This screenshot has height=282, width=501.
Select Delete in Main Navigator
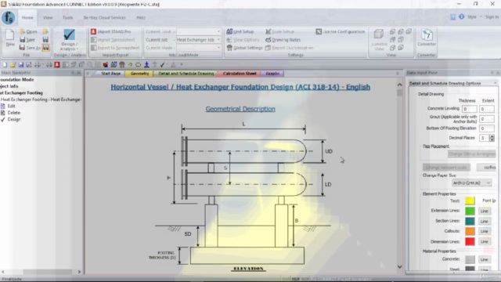tap(14, 113)
